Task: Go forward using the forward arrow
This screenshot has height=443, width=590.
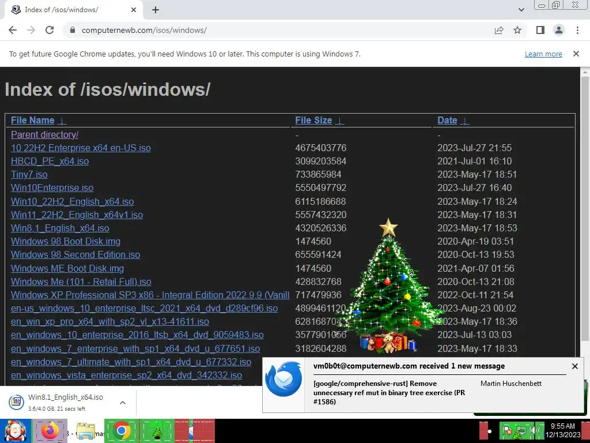Action: coord(31,30)
